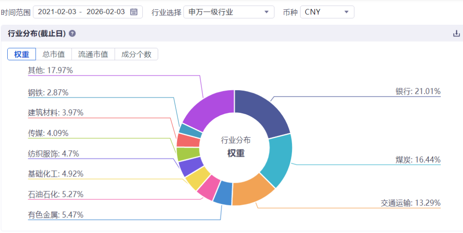Viewport: 463px width, 233px height.
Task: Click the label 钢铁: 2.87%
Action: tap(48, 93)
